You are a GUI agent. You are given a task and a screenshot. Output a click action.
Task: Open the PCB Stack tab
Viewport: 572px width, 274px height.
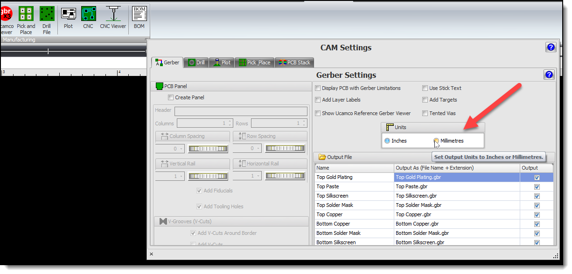click(294, 62)
